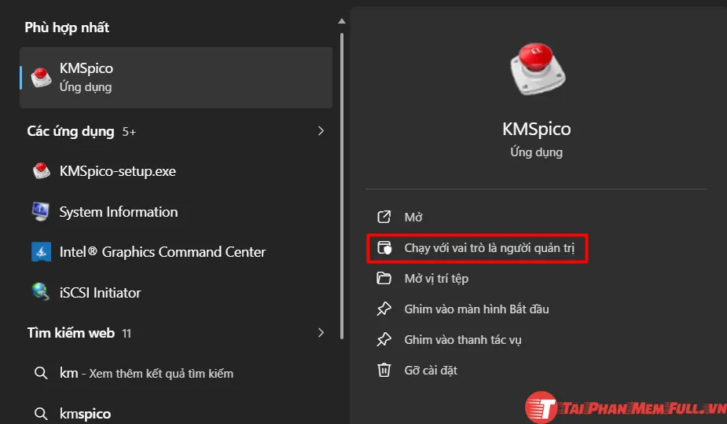Viewport: 727px width, 424px height.
Task: Open System Information app result
Action: (x=176, y=212)
